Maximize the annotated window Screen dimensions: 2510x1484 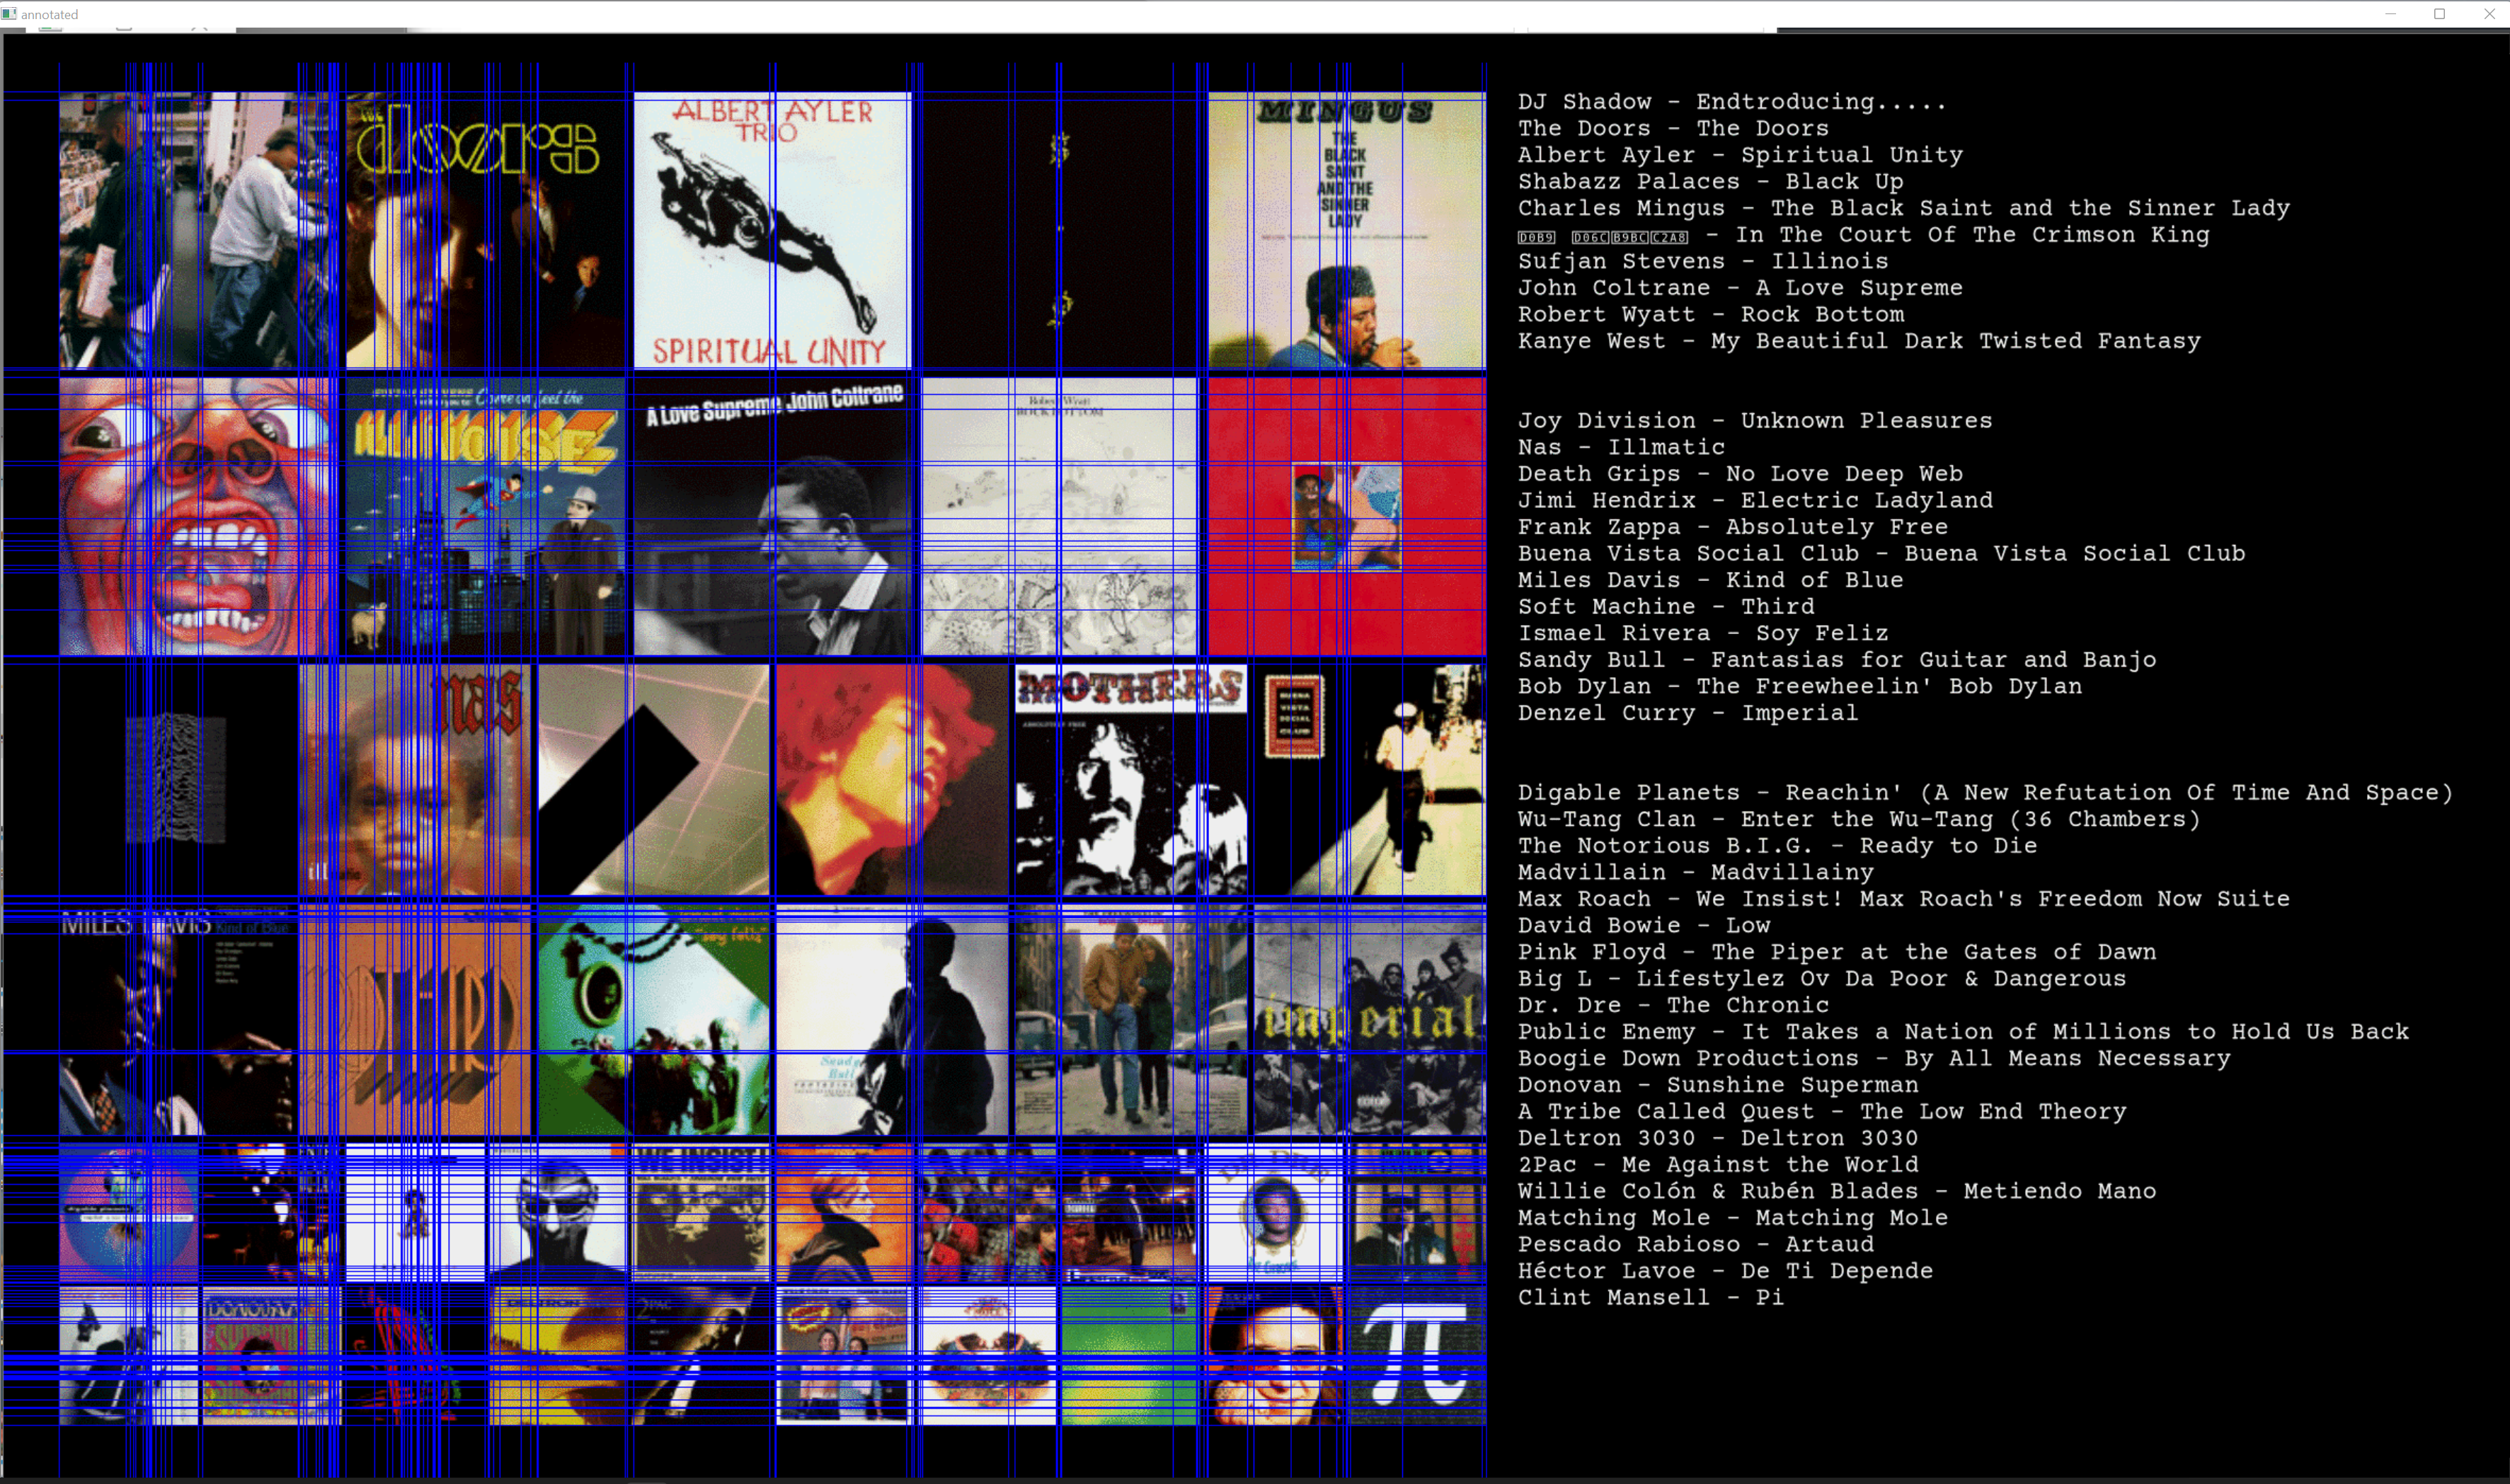[2440, 14]
